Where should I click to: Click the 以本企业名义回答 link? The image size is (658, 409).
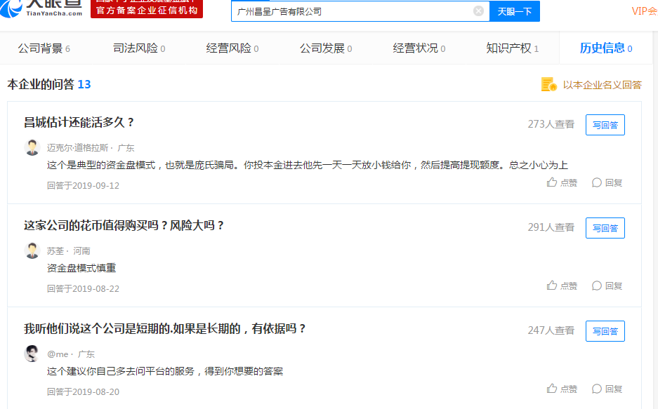point(600,83)
